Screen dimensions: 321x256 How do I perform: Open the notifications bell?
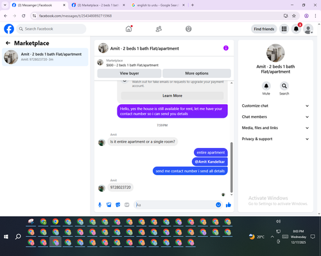[x=296, y=29]
